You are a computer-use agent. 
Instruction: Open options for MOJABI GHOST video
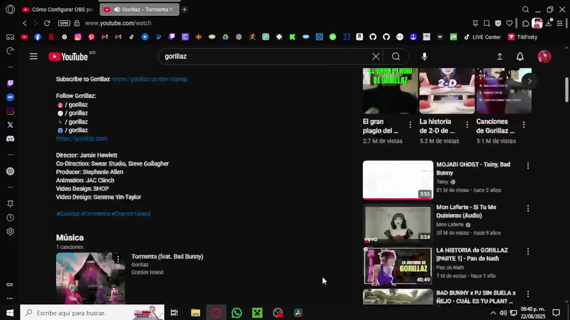tap(528, 166)
